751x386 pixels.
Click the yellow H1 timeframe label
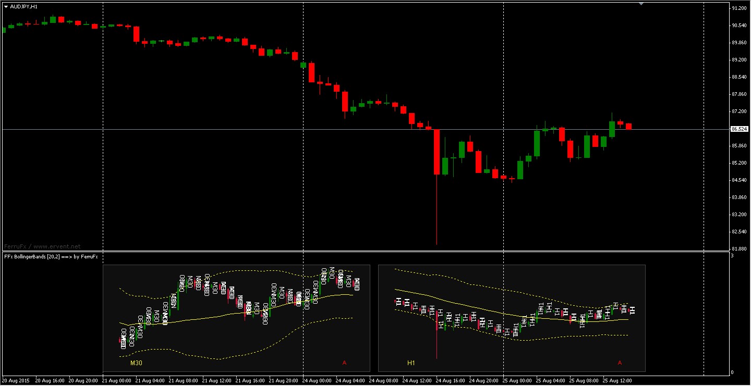coord(411,362)
